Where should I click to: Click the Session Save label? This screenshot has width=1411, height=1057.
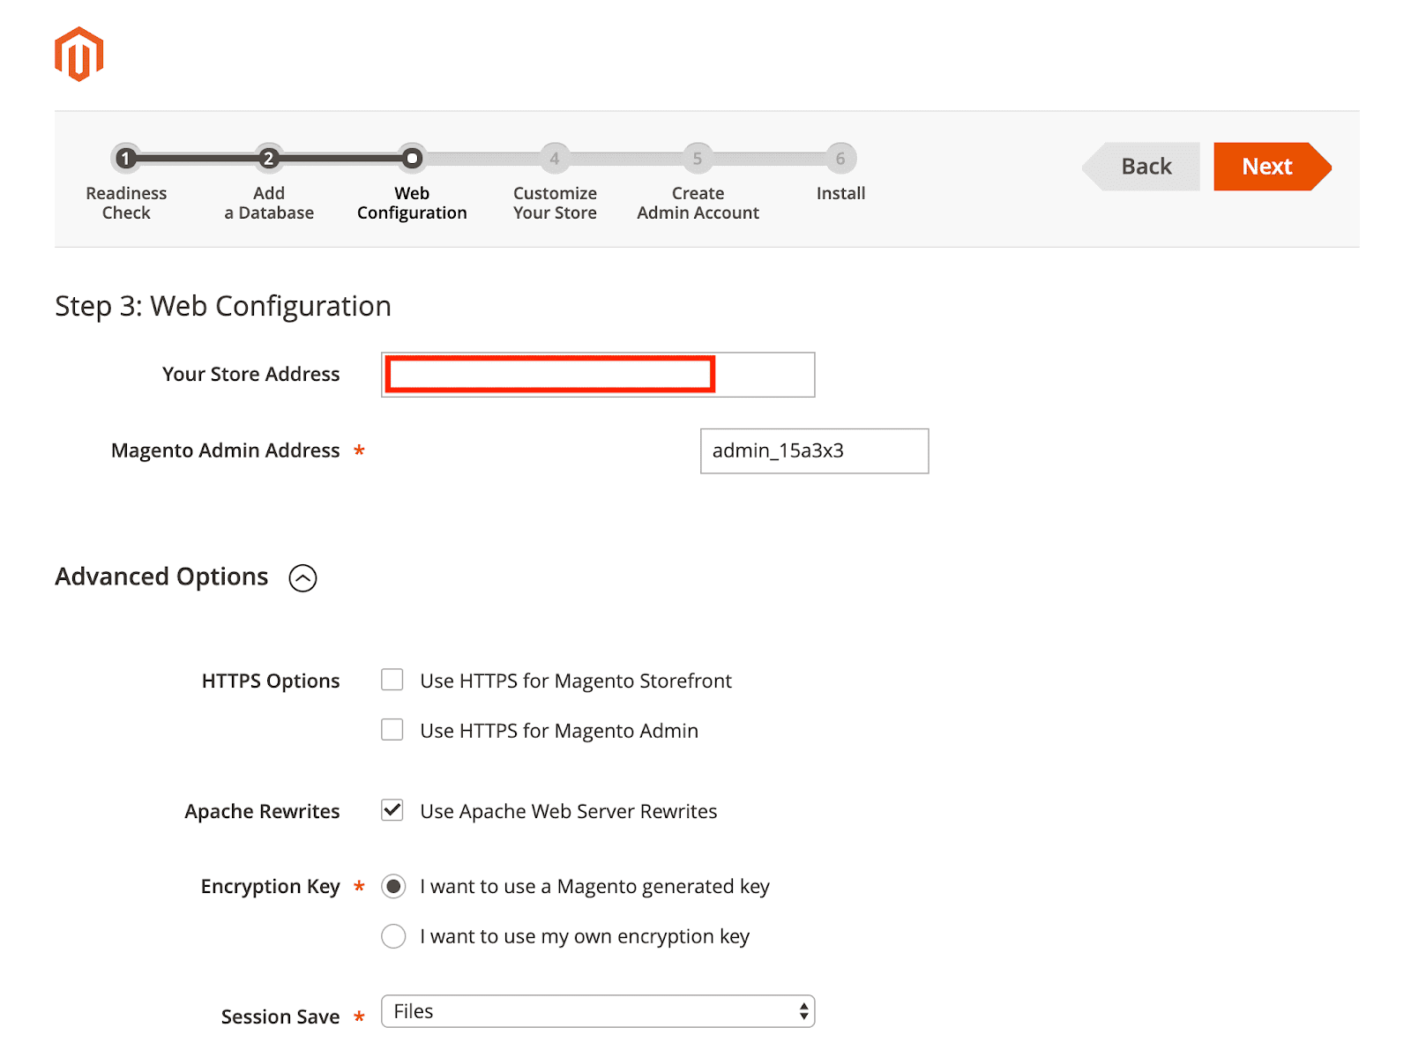(280, 1016)
